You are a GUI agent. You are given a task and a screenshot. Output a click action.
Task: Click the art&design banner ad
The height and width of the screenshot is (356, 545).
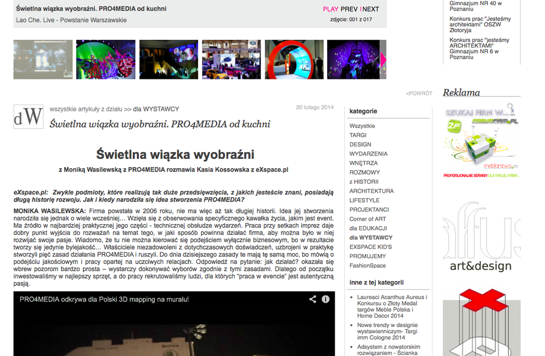click(x=481, y=237)
